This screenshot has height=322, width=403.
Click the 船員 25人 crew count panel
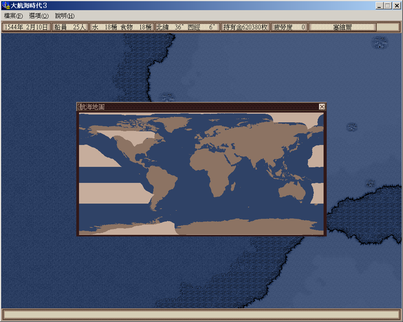(x=70, y=27)
